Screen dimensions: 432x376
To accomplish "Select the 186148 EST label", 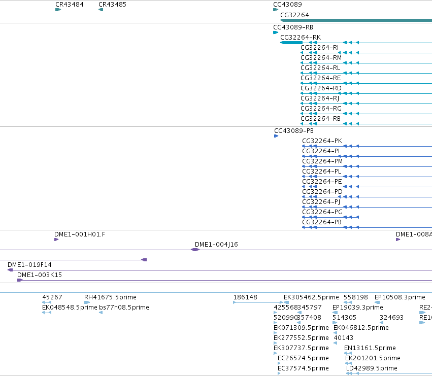I will point(245,297).
